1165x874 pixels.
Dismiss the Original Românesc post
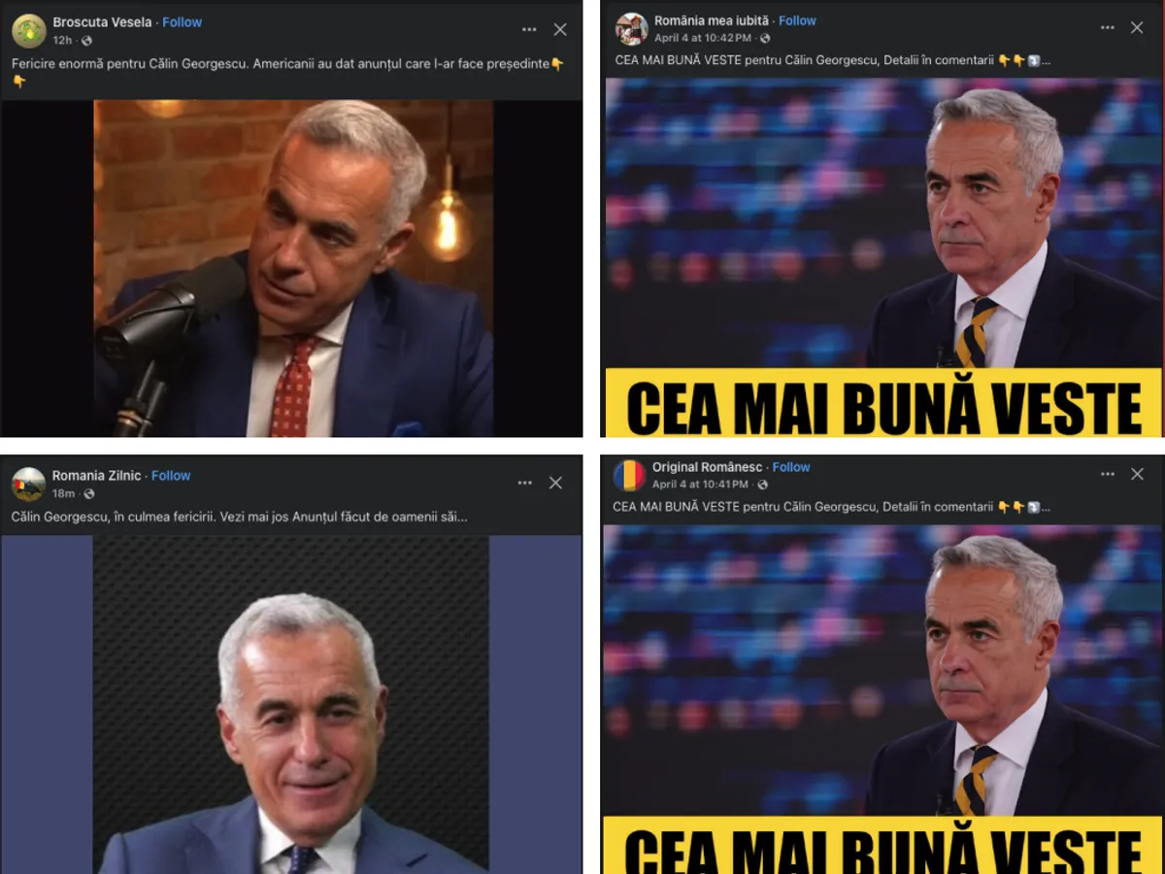pyautogui.click(x=1137, y=474)
